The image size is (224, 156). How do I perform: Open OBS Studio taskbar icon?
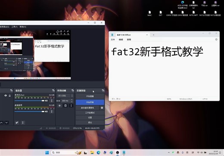pos(118,153)
